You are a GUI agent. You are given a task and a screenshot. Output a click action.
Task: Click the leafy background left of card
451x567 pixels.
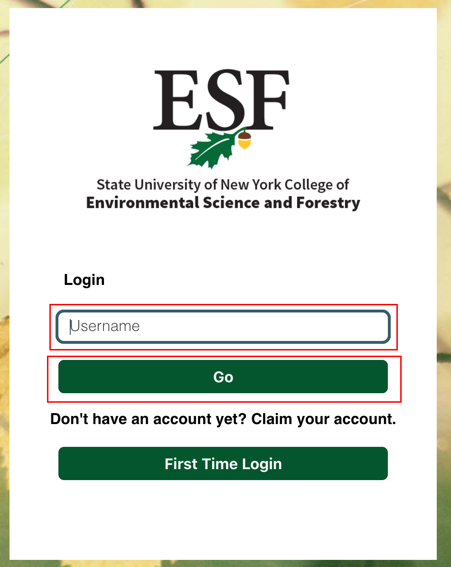(x=4, y=285)
